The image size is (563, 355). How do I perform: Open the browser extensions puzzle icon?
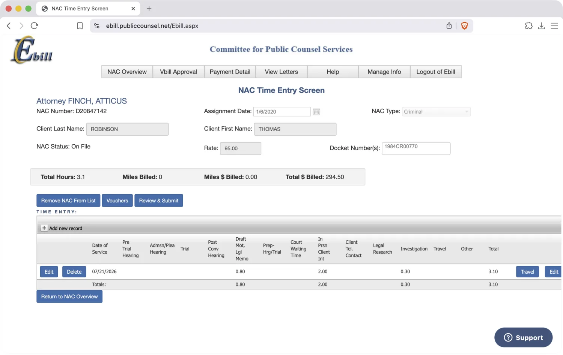528,25
